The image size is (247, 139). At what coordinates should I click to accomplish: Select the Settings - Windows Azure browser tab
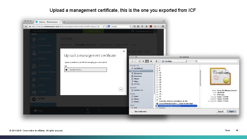pyautogui.click(x=48, y=22)
